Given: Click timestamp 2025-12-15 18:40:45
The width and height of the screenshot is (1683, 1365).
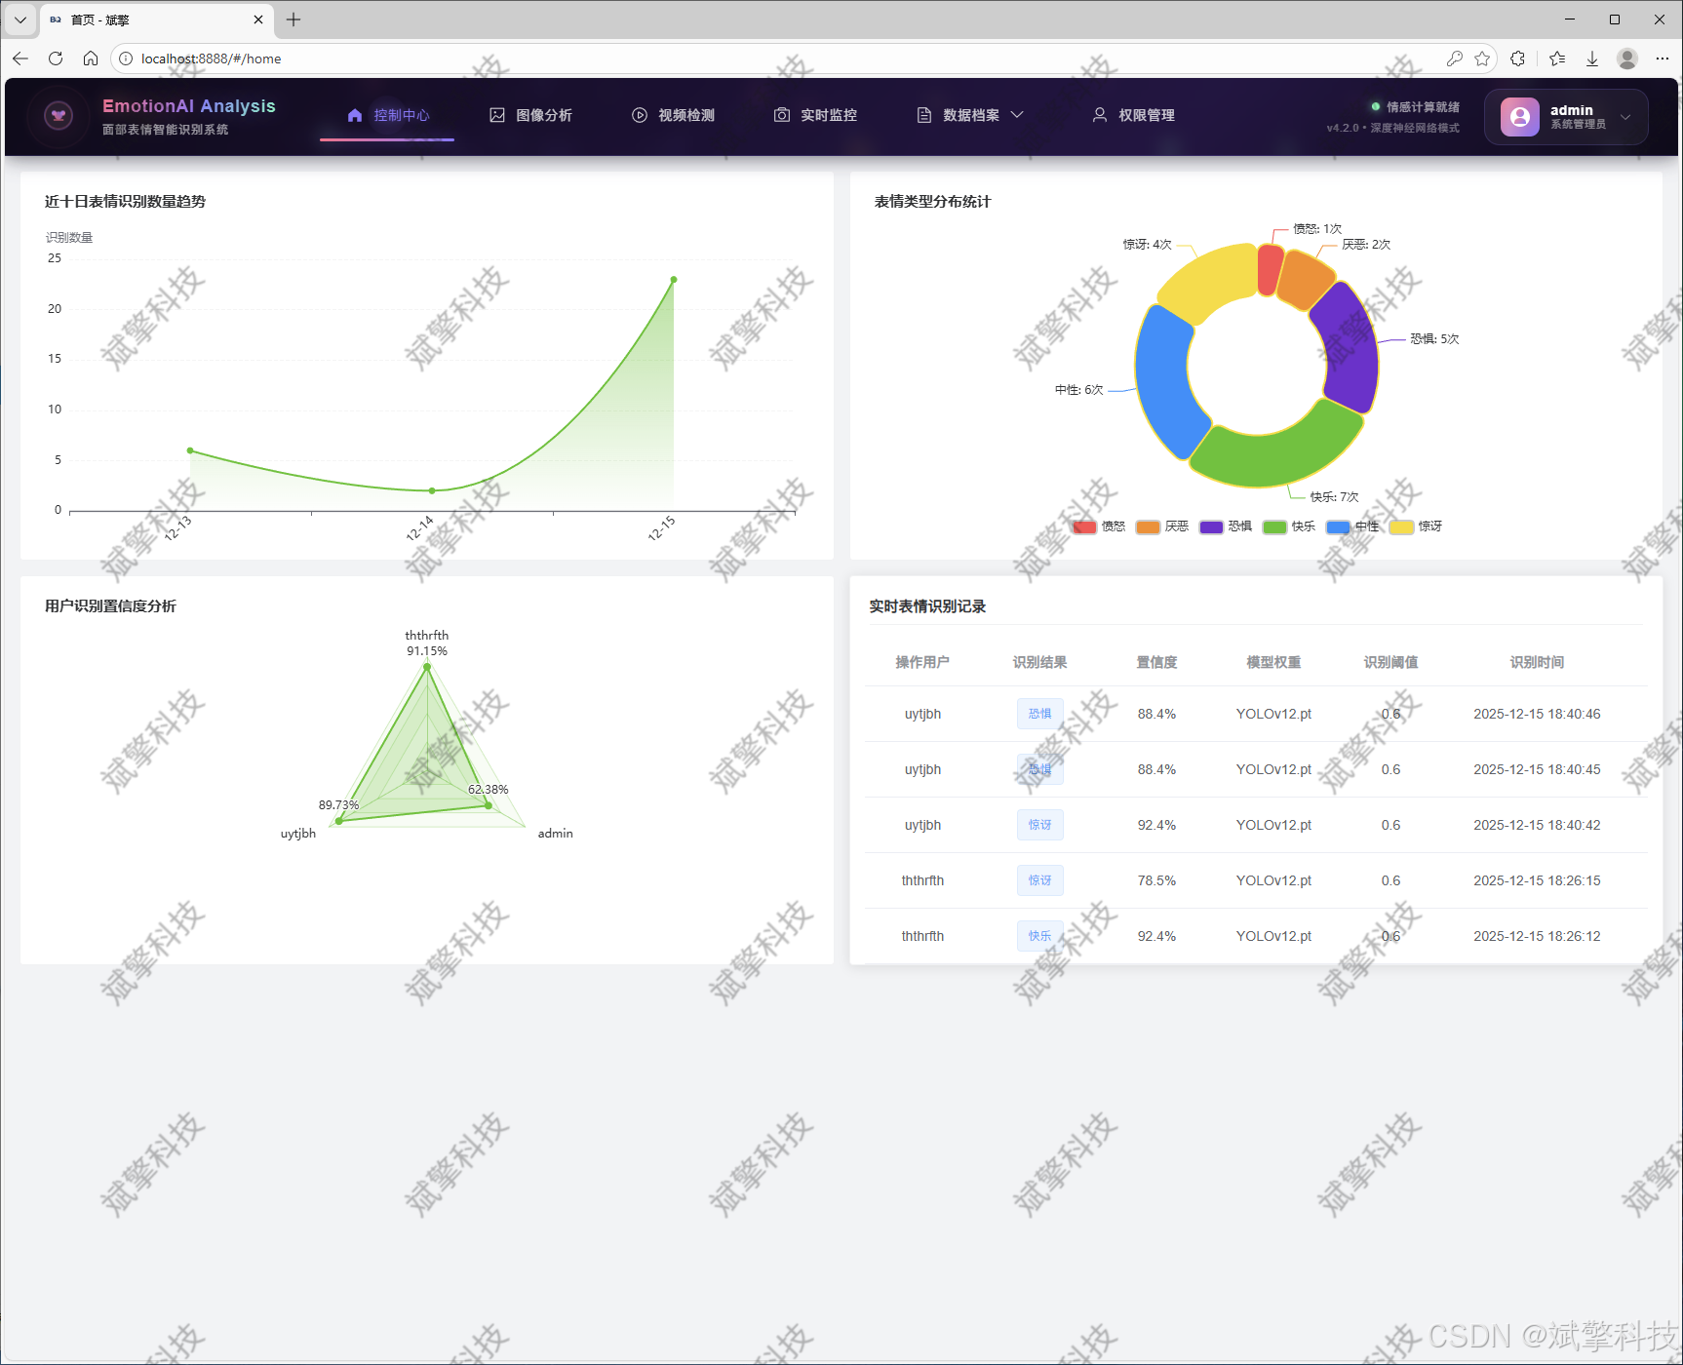Looking at the screenshot, I should pyautogui.click(x=1537, y=769).
